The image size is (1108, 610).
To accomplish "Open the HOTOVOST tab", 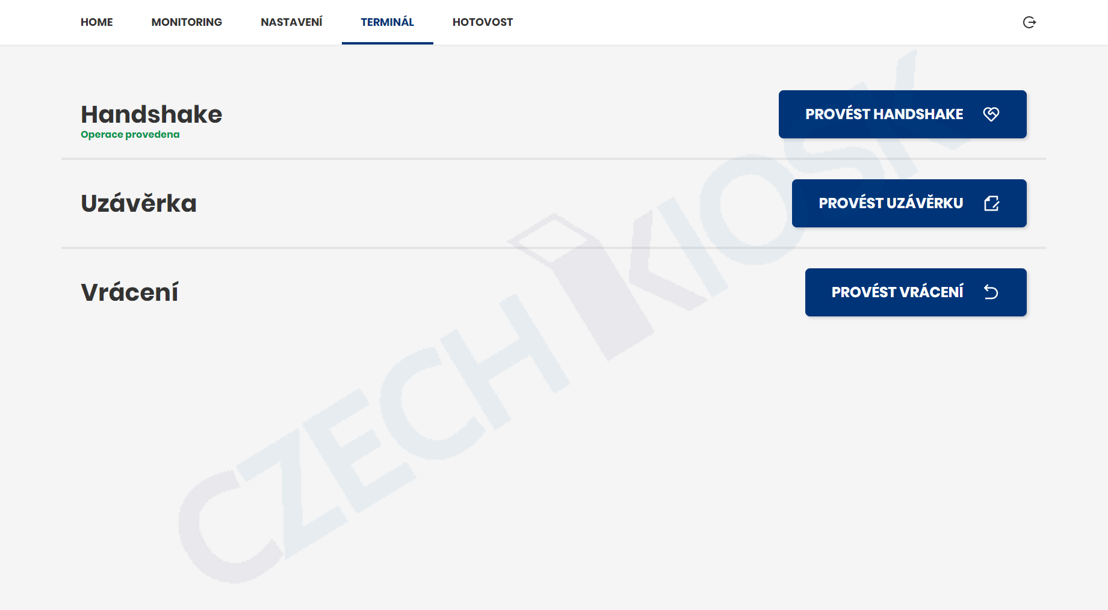I will [483, 22].
